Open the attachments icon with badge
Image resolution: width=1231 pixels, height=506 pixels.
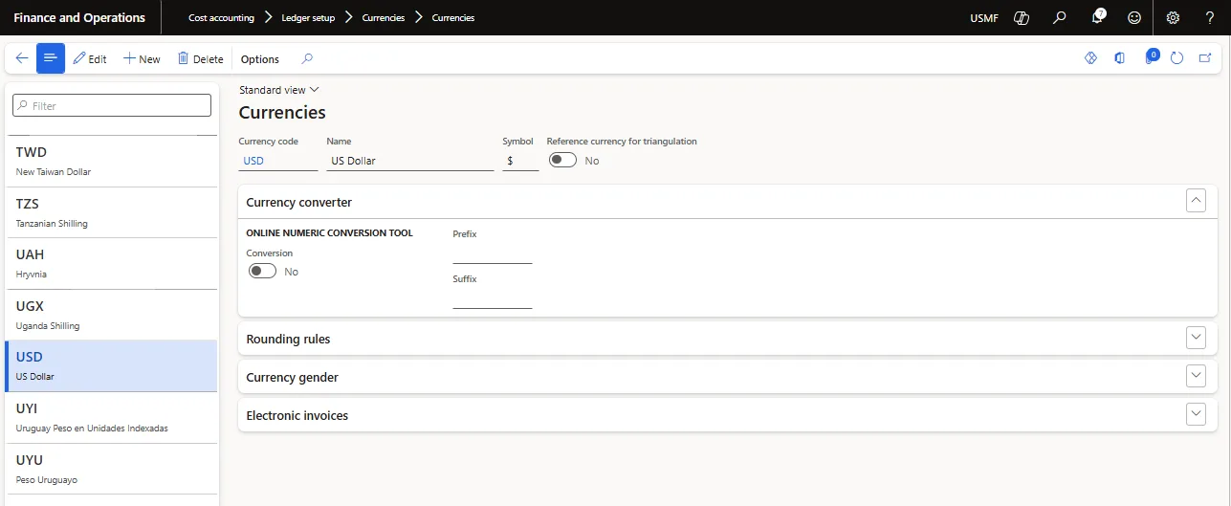tap(1151, 58)
